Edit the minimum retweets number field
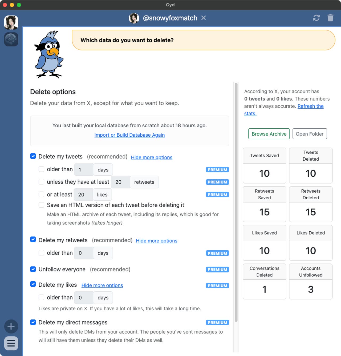Image resolution: width=341 pixels, height=356 pixels. click(x=120, y=182)
